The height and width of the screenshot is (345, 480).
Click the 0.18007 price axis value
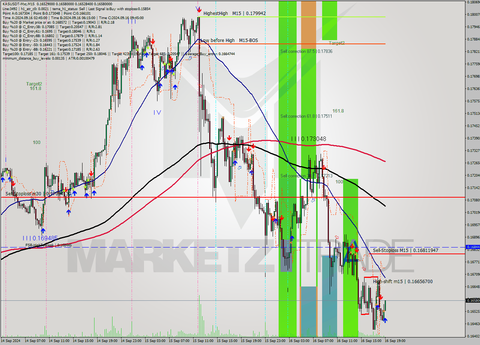[474, 14]
